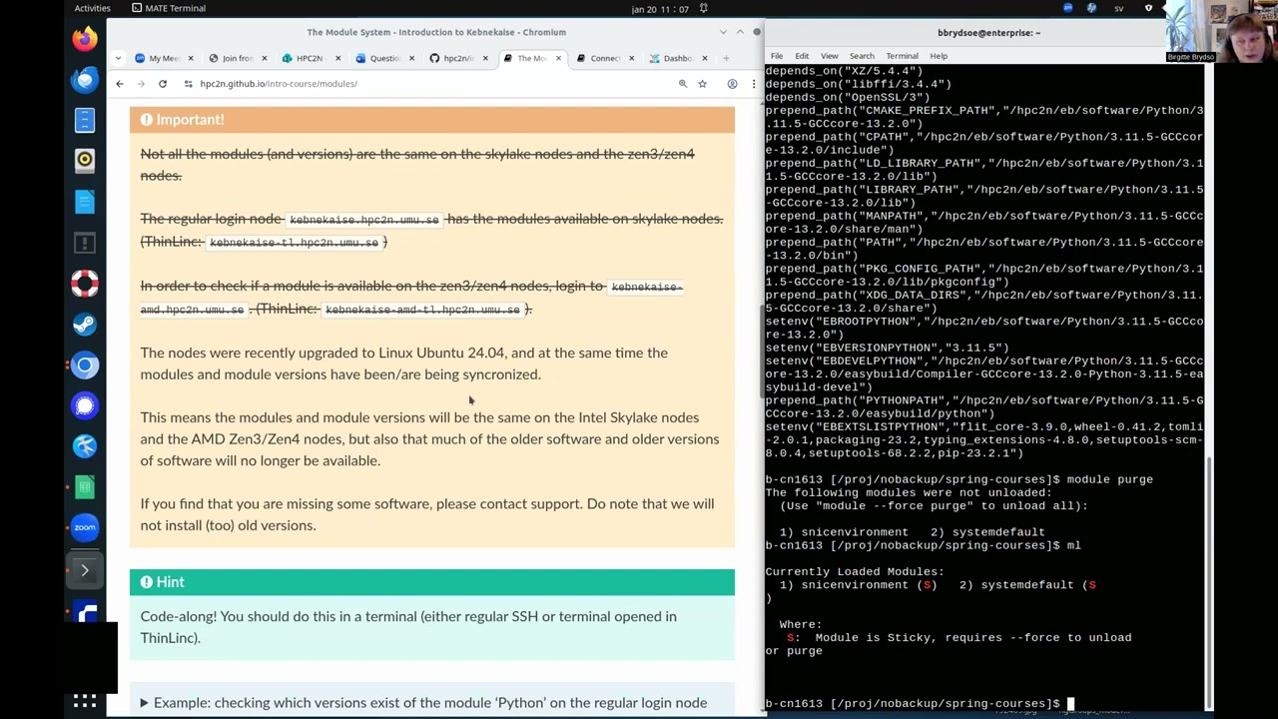The width and height of the screenshot is (1278, 719).
Task: Open Firefox from the dock
Action: [x=85, y=39]
